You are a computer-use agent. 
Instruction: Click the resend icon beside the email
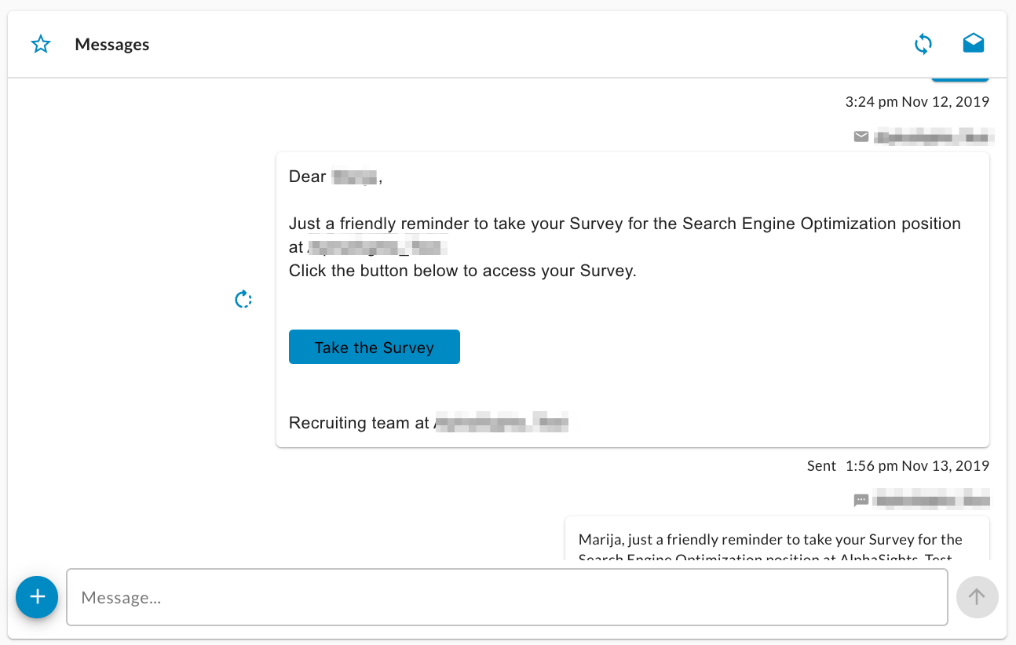[243, 300]
